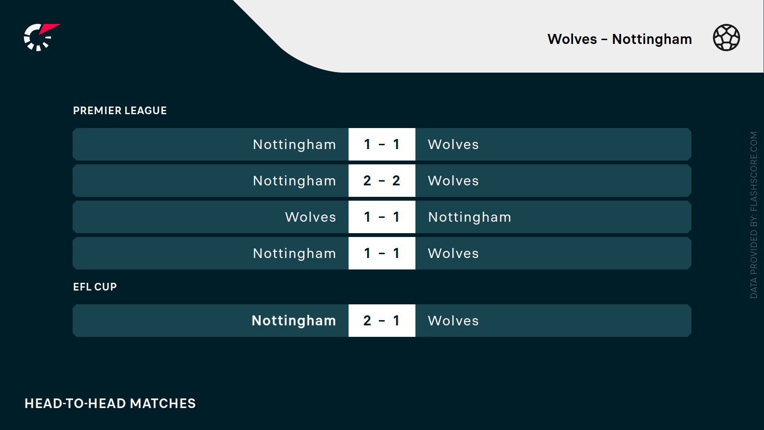Select the Wolves – Nottingham match title
Image resolution: width=764 pixels, height=430 pixels.
619,39
